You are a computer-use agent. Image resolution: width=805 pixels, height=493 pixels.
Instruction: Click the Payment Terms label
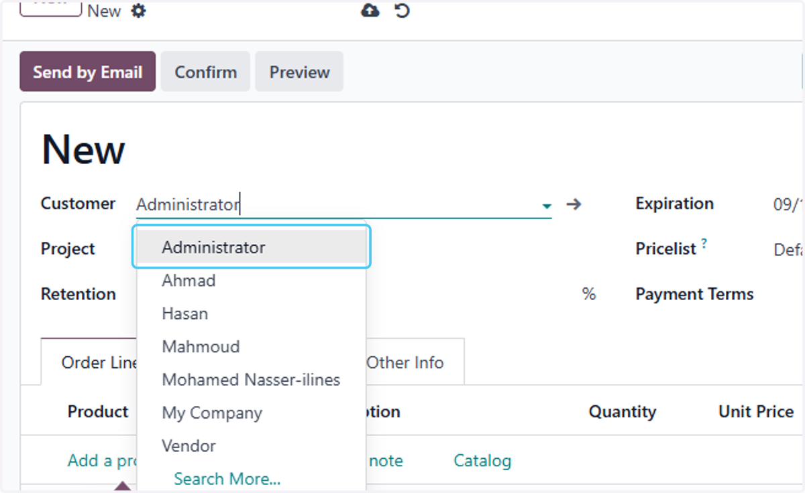coord(694,294)
